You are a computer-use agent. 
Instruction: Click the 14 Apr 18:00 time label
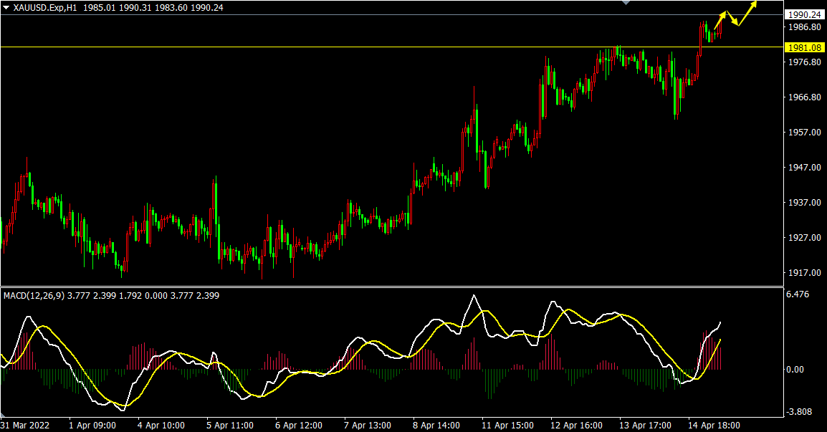pos(714,425)
